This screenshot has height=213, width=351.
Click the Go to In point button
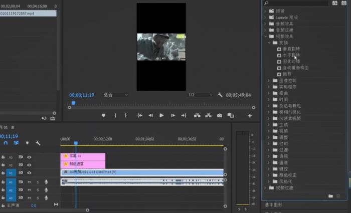(x=140, y=115)
